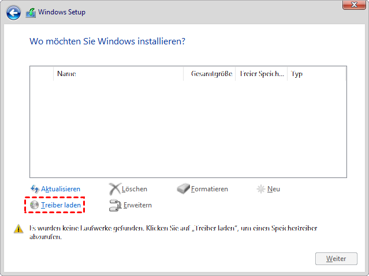Click the Erweitern drives icon
This screenshot has width=369, height=276.
(x=115, y=205)
